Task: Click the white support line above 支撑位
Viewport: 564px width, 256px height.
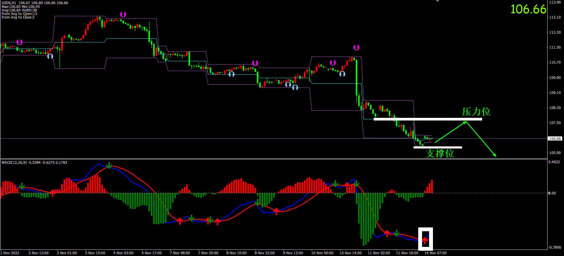Action: (438, 147)
